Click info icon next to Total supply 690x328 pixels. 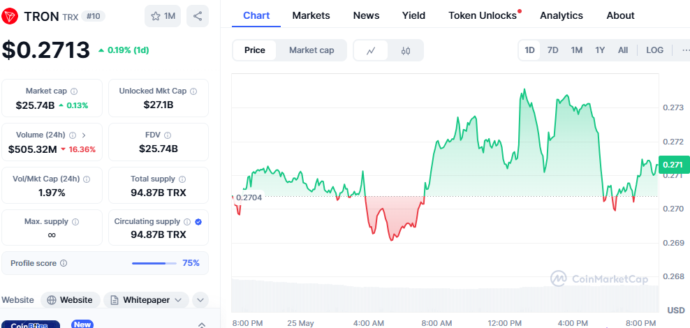(x=182, y=179)
